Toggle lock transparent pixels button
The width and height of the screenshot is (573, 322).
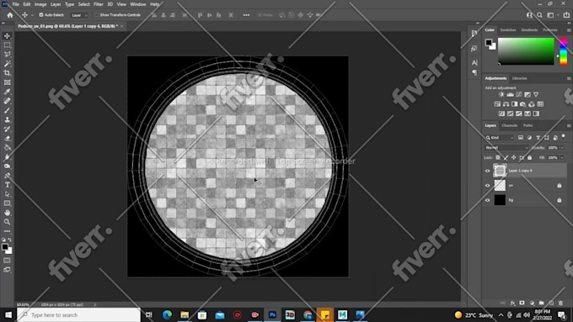click(498, 157)
